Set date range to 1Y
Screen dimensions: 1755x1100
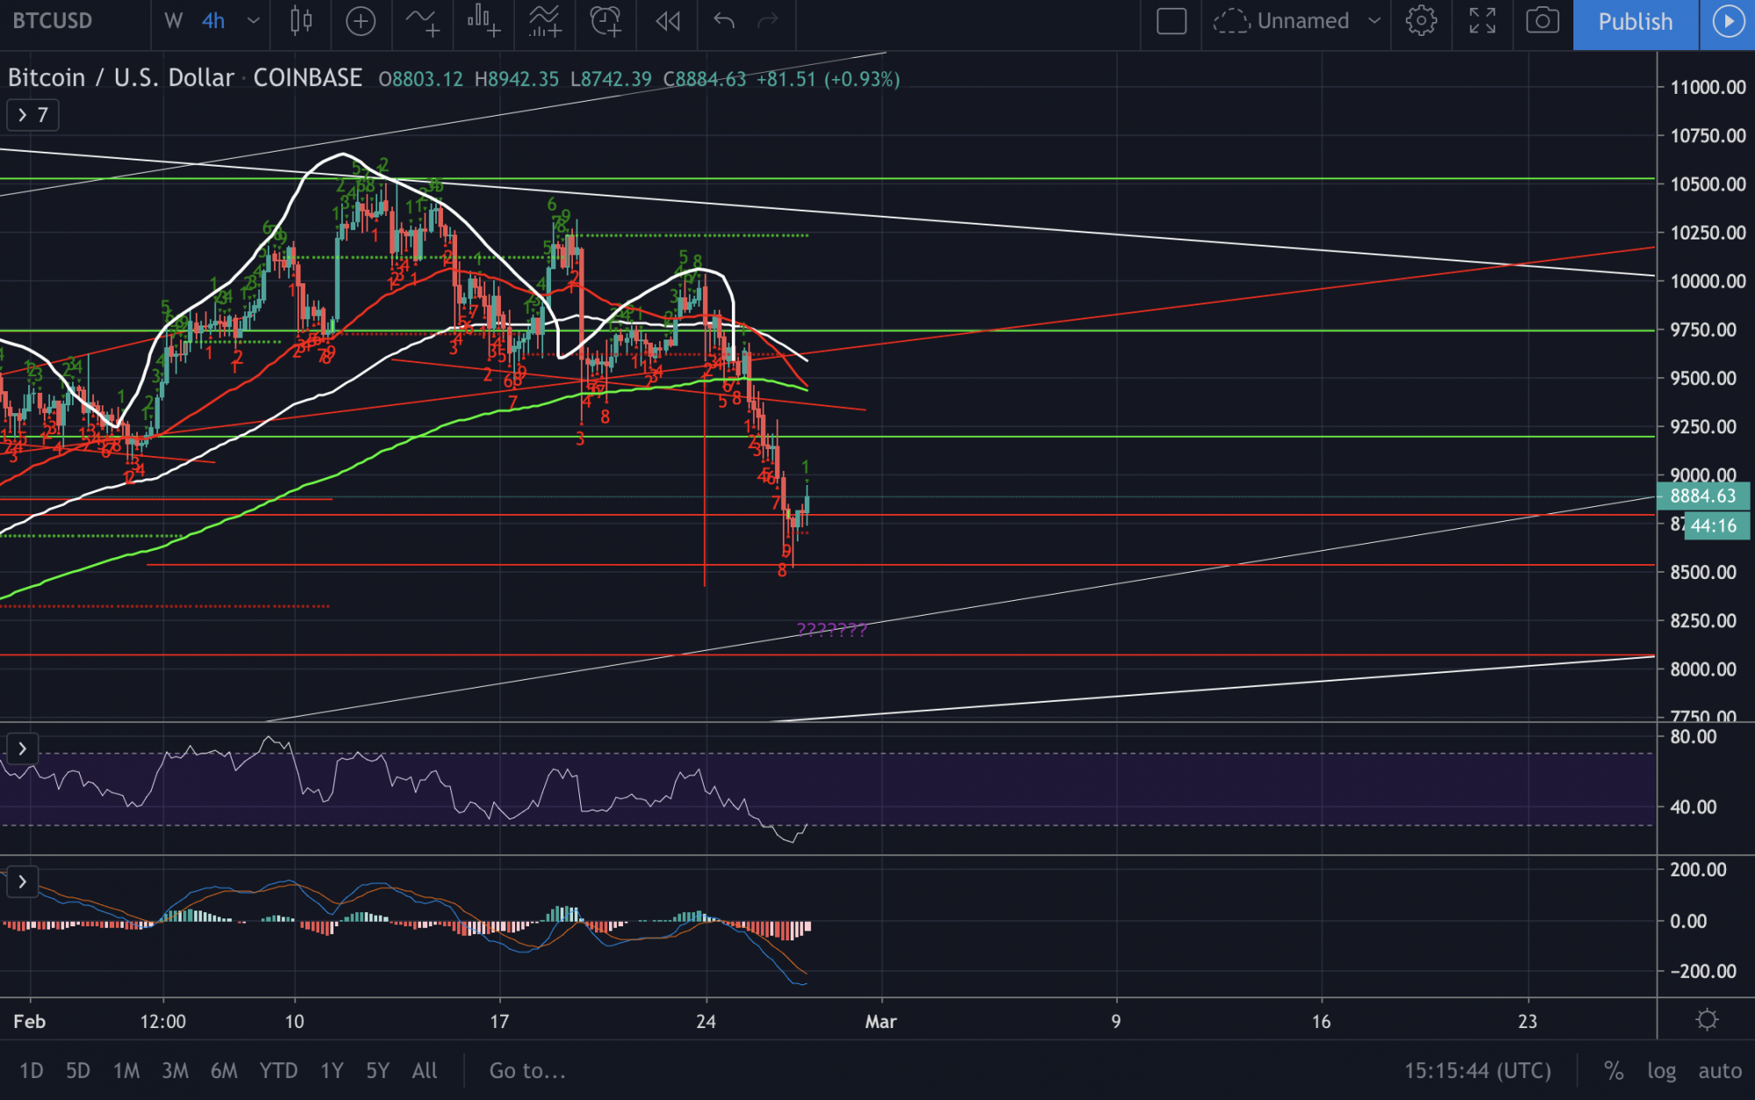tap(332, 1071)
